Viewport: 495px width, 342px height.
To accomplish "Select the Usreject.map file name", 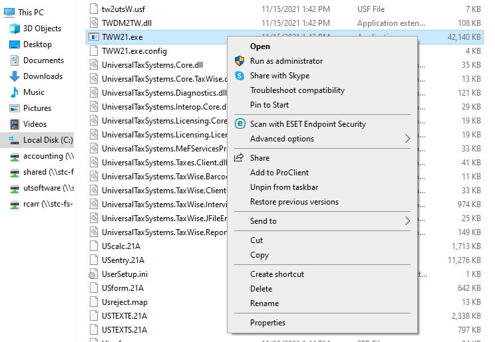I will tap(124, 302).
